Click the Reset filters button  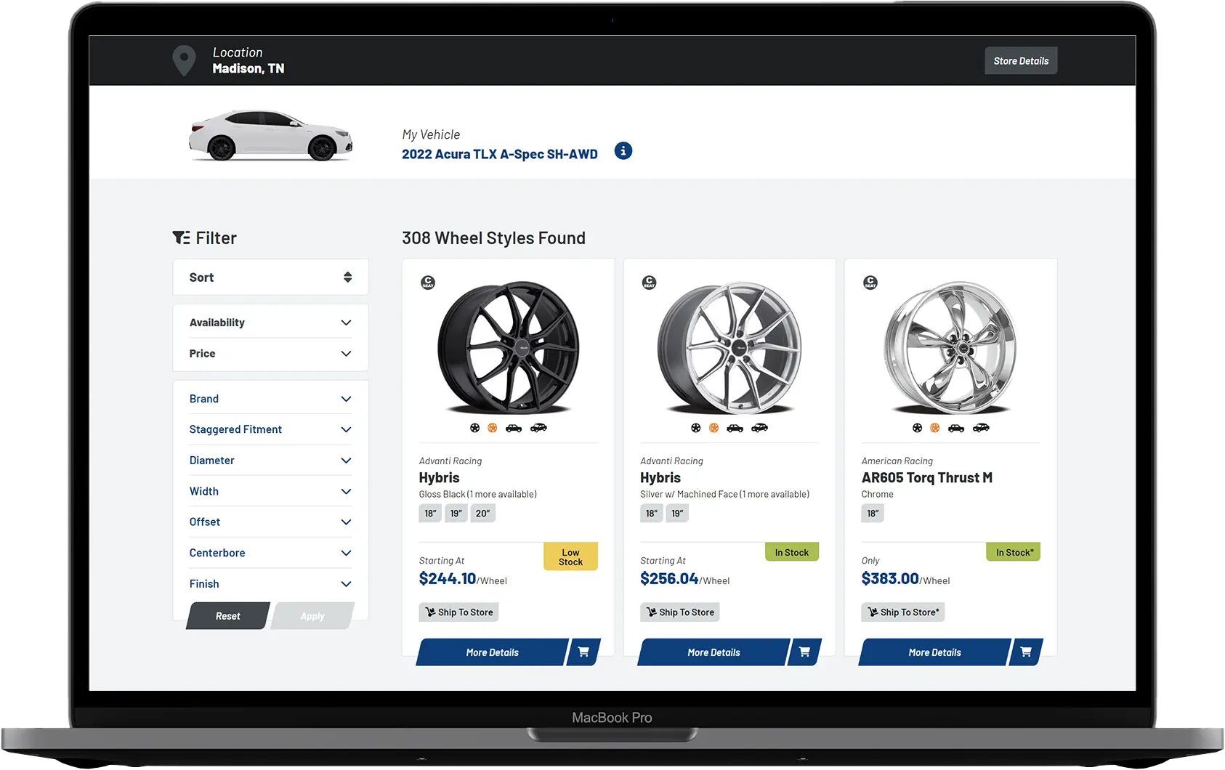(227, 616)
